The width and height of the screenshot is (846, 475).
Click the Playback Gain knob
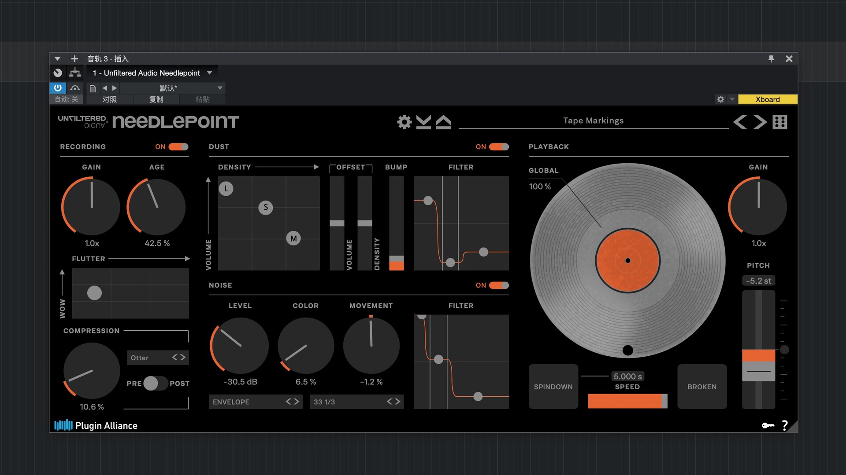(x=758, y=207)
